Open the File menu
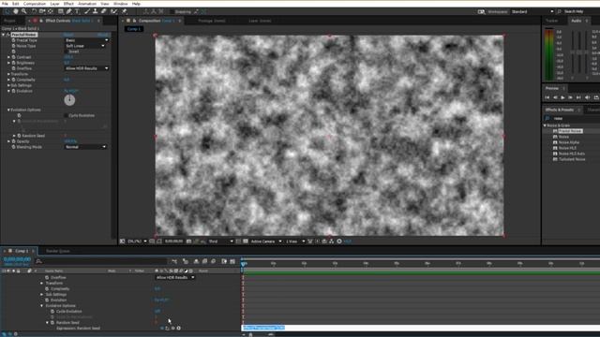Screen dimensions: 600x337 point(5,4)
